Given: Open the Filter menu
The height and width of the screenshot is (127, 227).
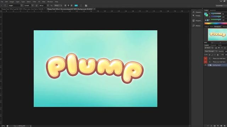Looking at the screenshot, I should pyautogui.click(x=34, y=2).
